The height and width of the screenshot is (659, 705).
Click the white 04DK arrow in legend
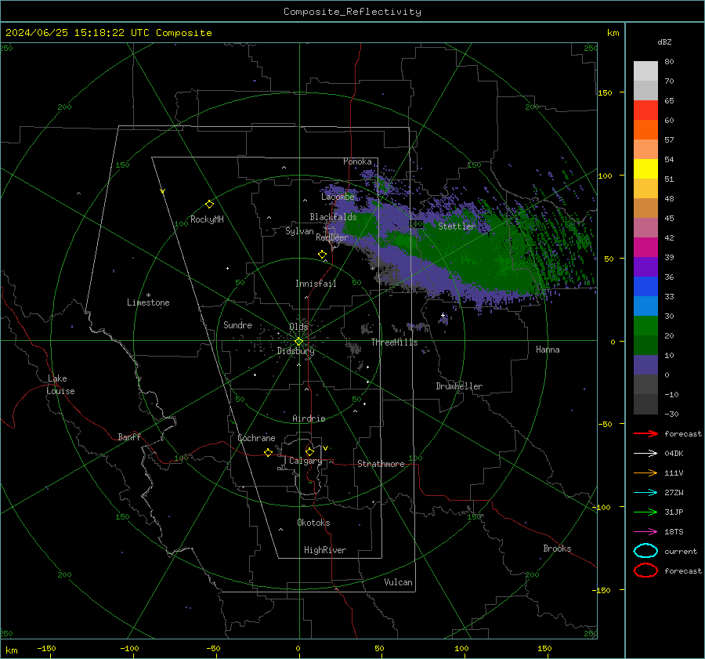pyautogui.click(x=645, y=453)
